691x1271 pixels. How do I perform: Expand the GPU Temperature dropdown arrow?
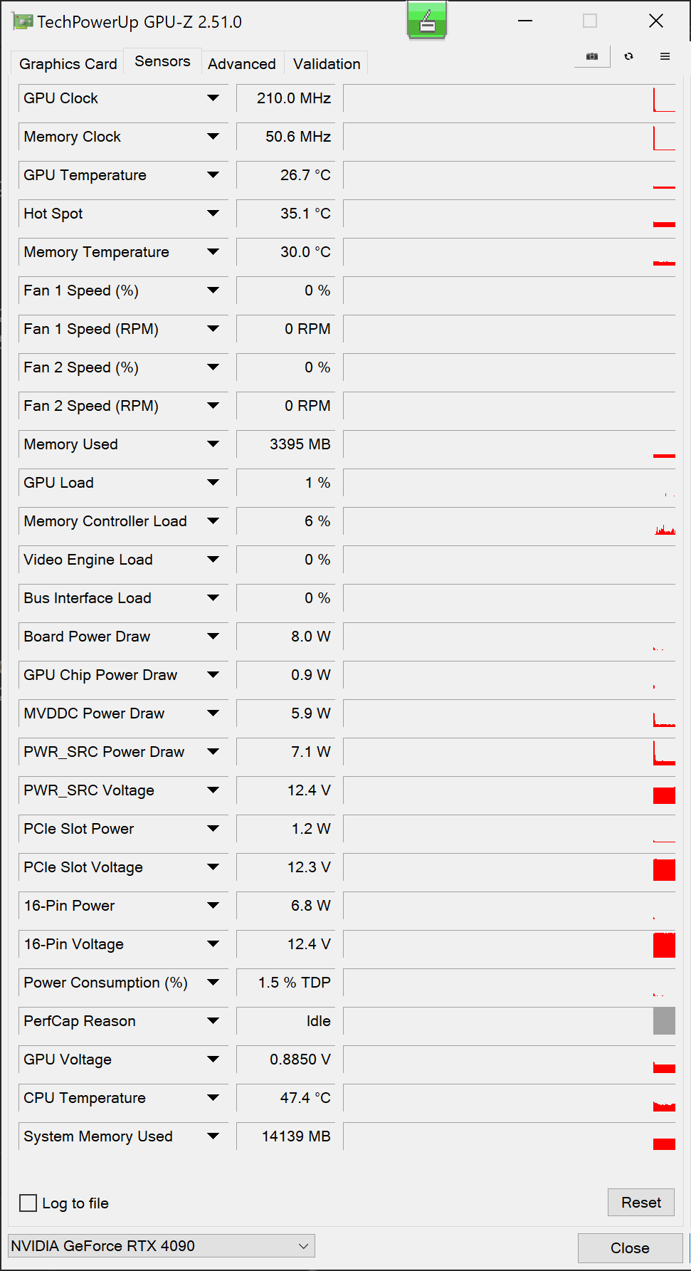coord(213,175)
